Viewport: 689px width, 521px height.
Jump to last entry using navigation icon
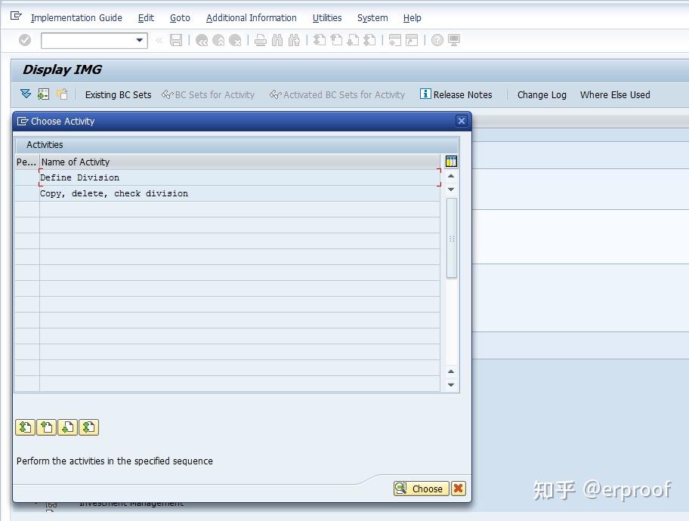[88, 427]
